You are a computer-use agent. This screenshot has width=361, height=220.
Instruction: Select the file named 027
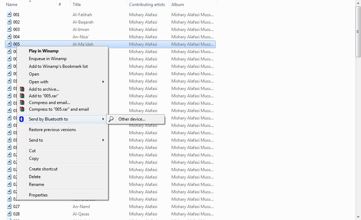coord(16,206)
